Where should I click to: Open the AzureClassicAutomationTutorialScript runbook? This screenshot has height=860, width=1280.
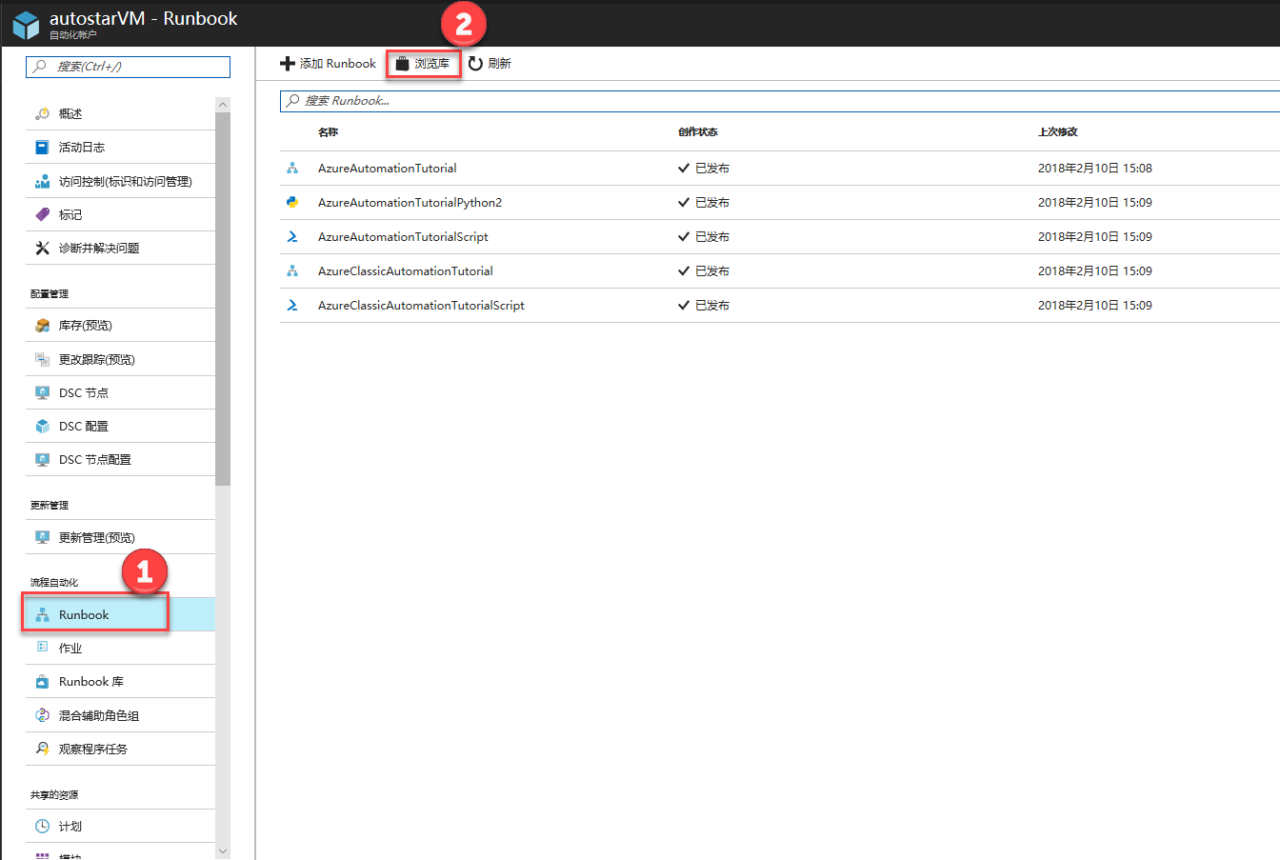pos(421,306)
